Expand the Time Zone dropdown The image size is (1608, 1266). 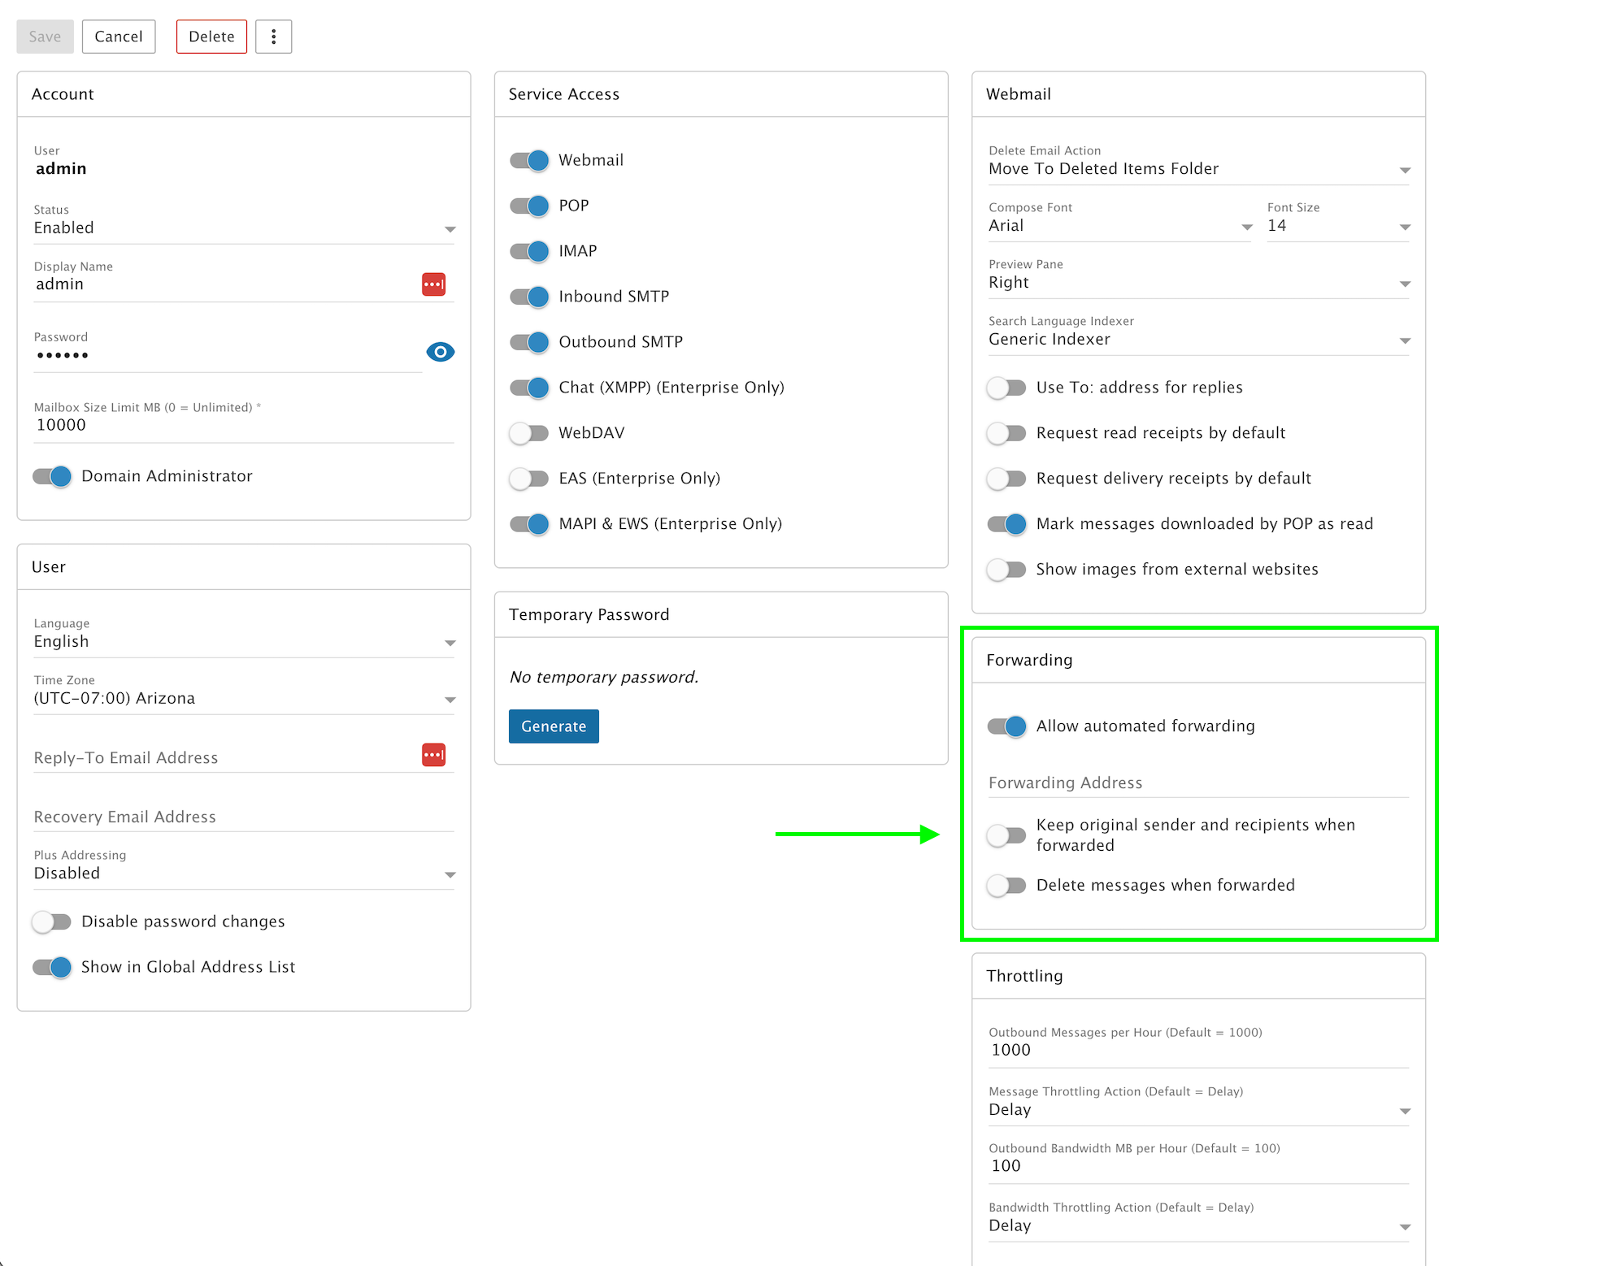tap(244, 699)
